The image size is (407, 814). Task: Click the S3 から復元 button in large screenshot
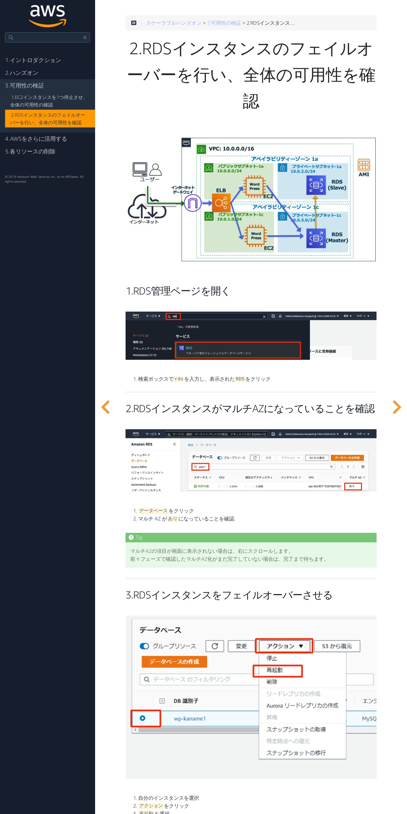(x=337, y=646)
